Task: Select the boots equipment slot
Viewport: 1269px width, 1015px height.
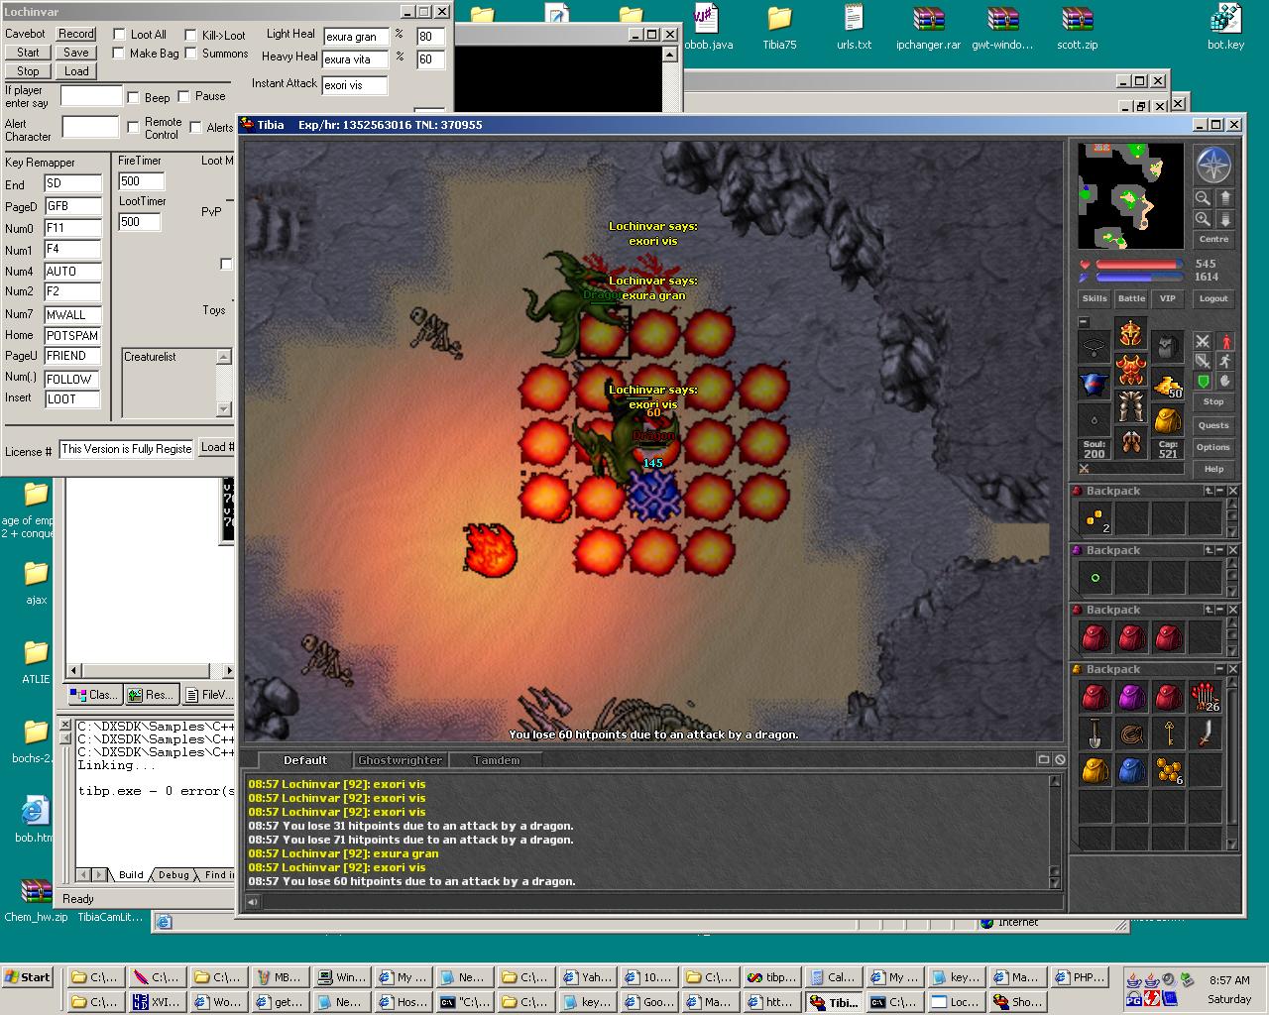Action: (1131, 441)
